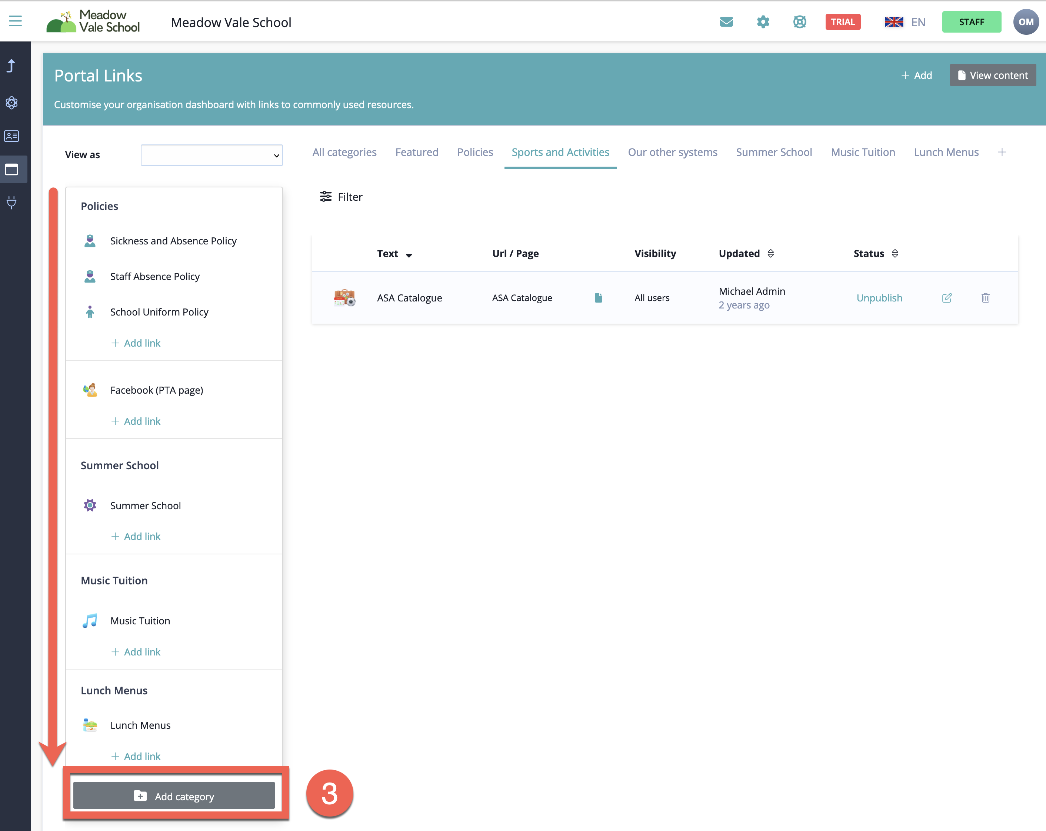Edit the ASA Catalogue link
The image size is (1046, 831).
[x=946, y=298]
